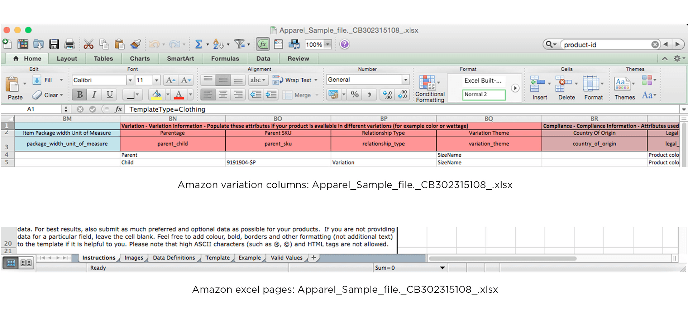Select the Format painter brush icon
The width and height of the screenshot is (688, 315).
[x=135, y=44]
